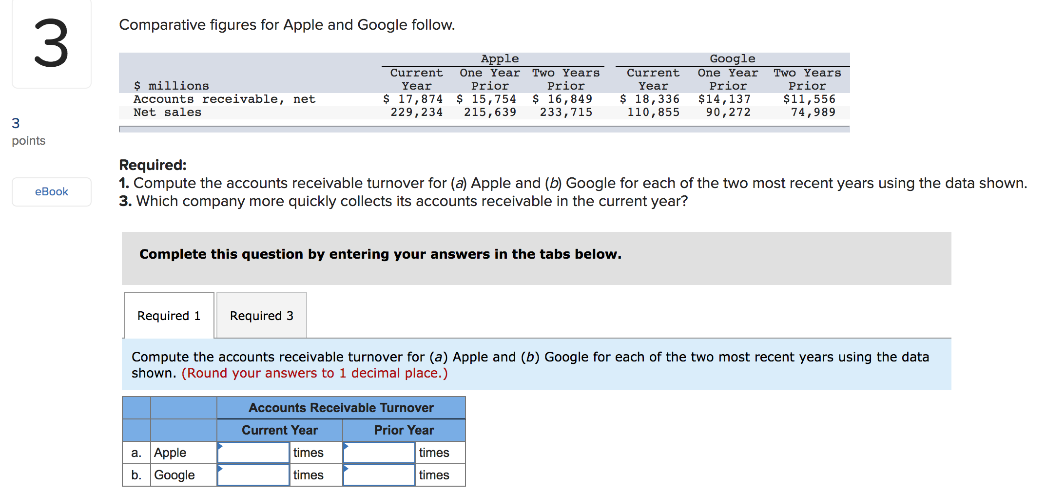Click the "$ millions" label in data table

(x=171, y=86)
